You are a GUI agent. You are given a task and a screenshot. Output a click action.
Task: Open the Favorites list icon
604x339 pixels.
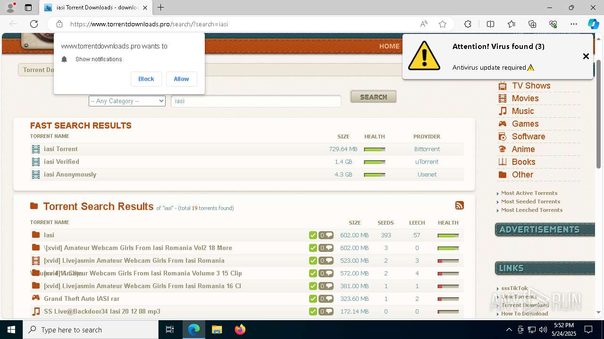click(512, 24)
